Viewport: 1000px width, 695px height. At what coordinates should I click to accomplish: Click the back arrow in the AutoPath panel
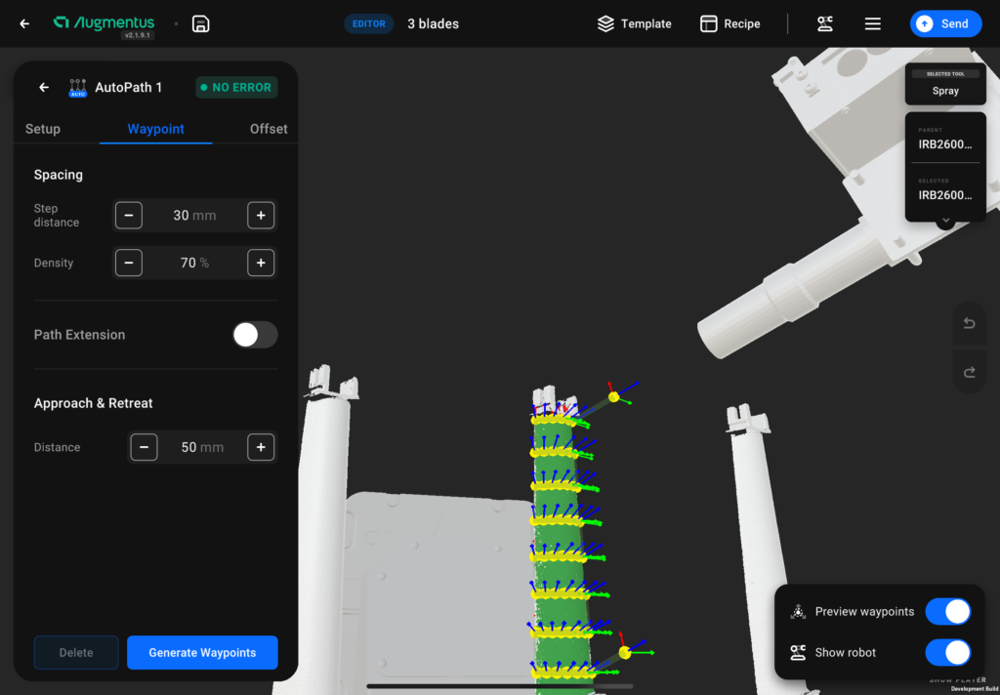43,87
